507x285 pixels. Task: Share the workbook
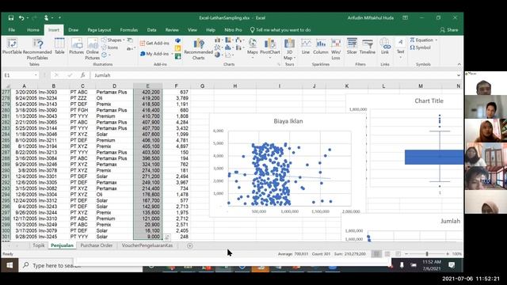coord(449,30)
